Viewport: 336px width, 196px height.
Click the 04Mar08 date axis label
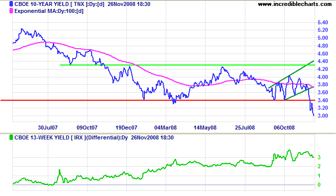[x=166, y=128]
